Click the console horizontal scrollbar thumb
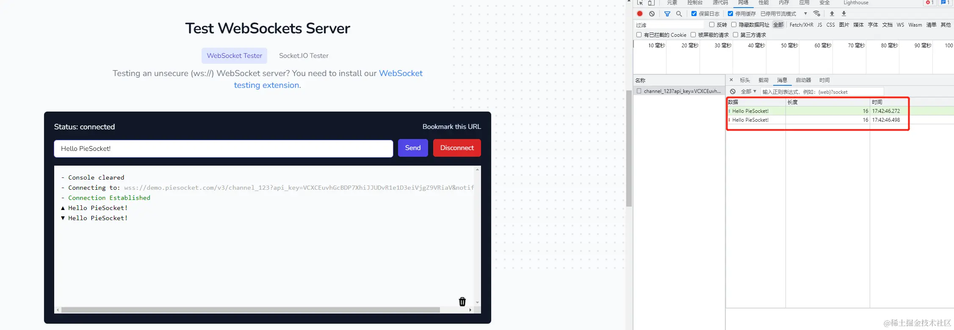954x330 pixels. coord(251,310)
